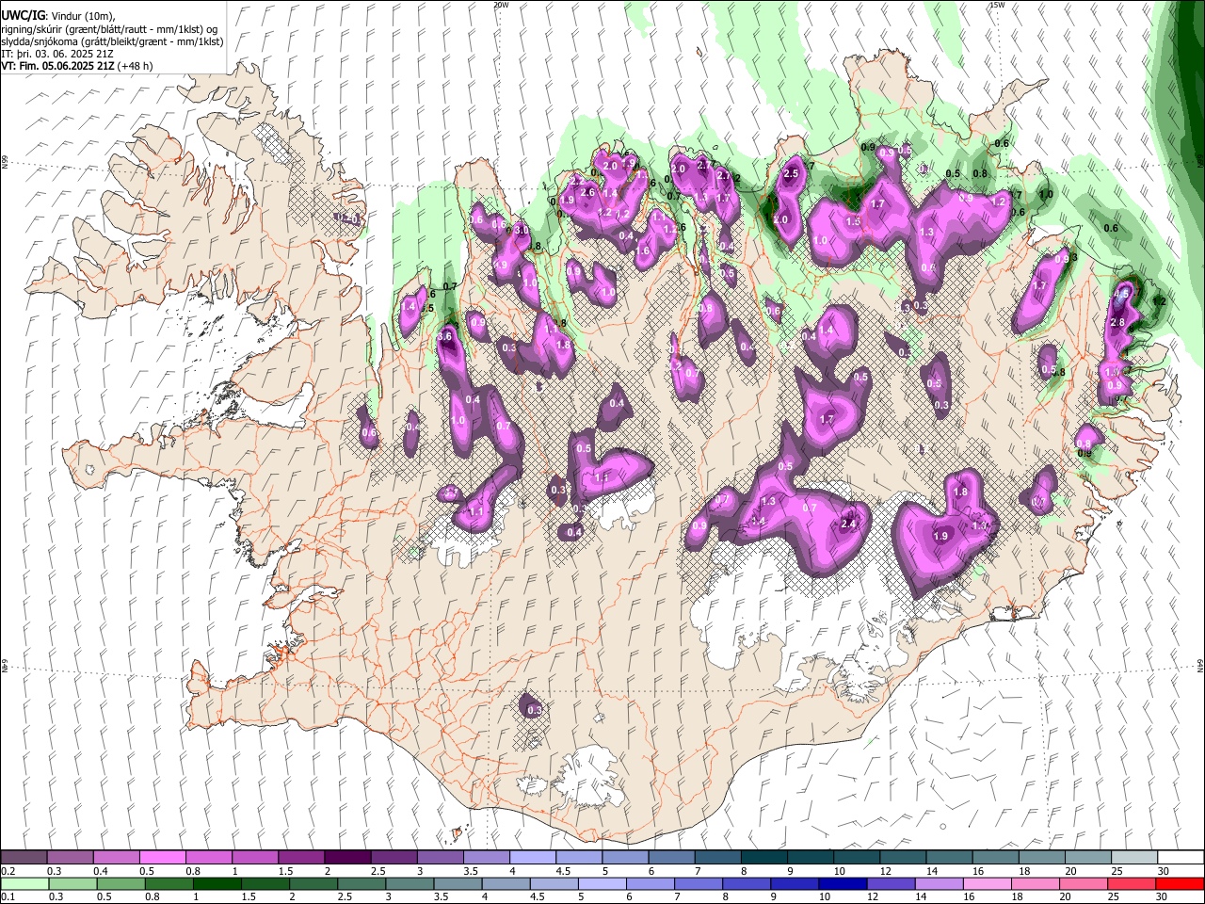
Task: Select the "VT: Fim. 05.06.2025 21Z (+48 h)" line
Action: 77,66
